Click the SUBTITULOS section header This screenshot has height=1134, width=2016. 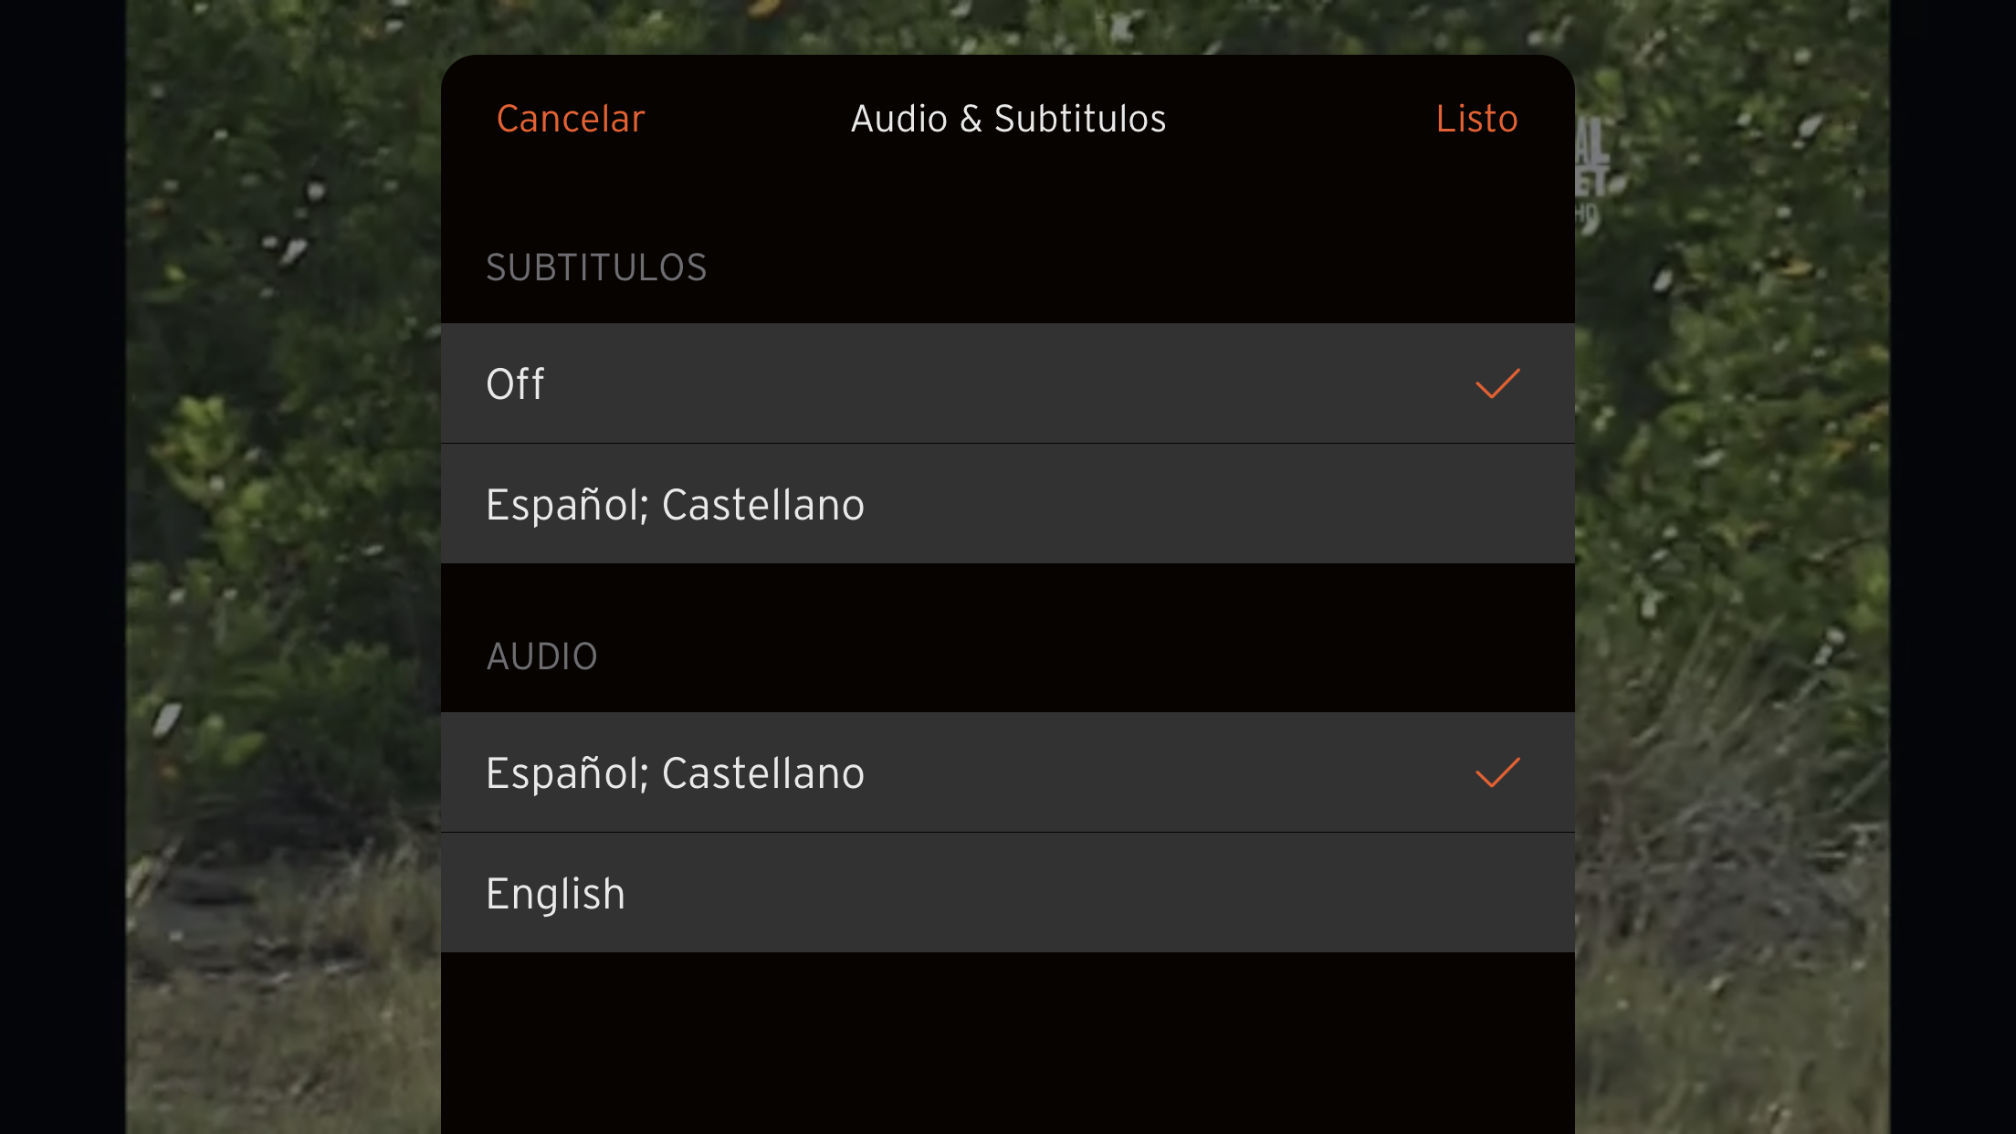coord(596,268)
